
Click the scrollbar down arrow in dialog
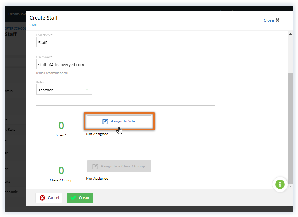click(x=290, y=186)
